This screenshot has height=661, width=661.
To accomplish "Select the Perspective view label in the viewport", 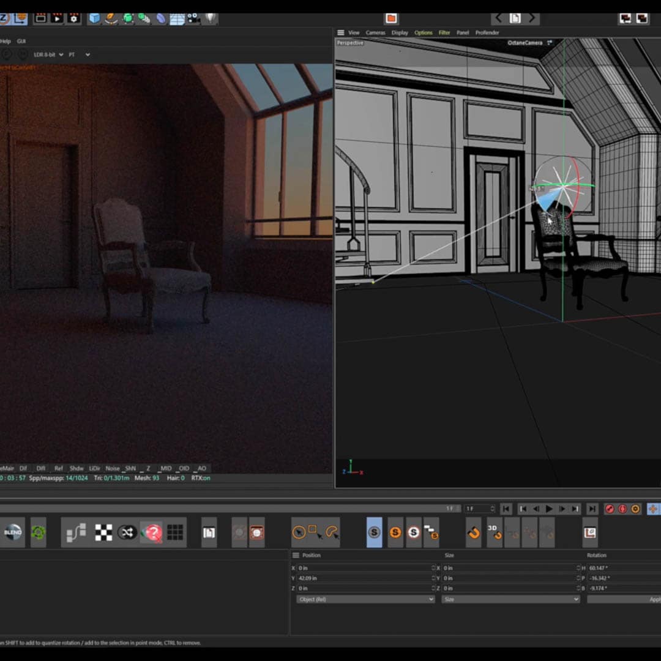I will point(349,43).
